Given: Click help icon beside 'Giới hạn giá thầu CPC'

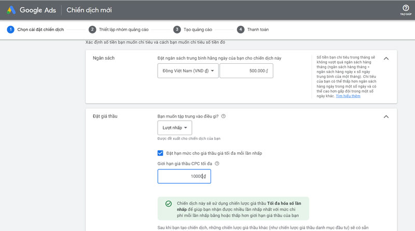Looking at the screenshot, I should pyautogui.click(x=217, y=164).
